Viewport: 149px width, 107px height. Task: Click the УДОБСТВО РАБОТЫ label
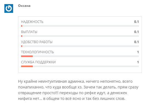[x=37, y=42]
